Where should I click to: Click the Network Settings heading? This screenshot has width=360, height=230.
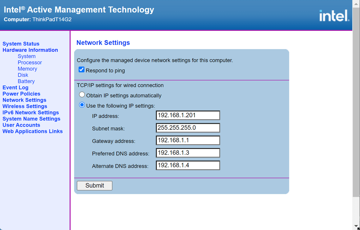[x=103, y=43]
